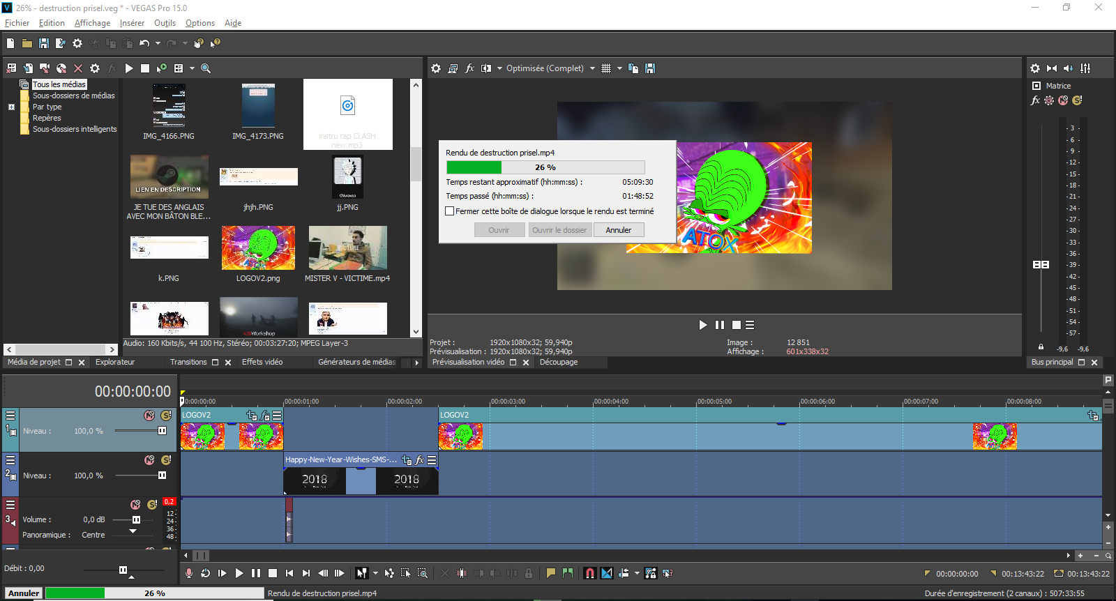The width and height of the screenshot is (1116, 601).
Task: Adjust track 3 Volume slider
Action: coord(136,519)
